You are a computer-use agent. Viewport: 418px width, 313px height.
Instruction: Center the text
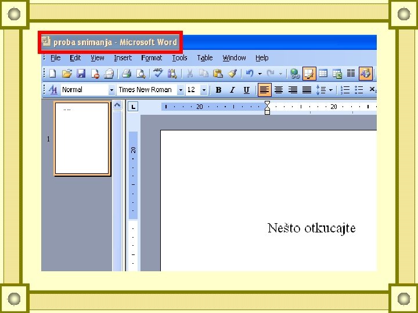[279, 90]
